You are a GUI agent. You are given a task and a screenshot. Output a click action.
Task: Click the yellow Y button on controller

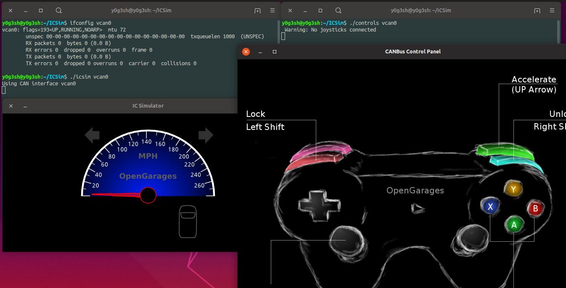coord(513,189)
